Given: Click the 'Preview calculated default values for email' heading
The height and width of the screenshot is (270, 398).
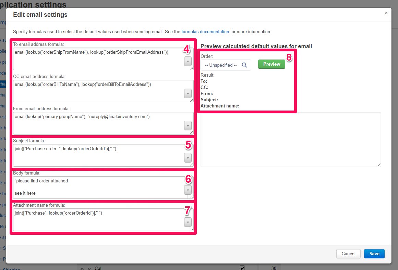Looking at the screenshot, I should click(x=256, y=46).
